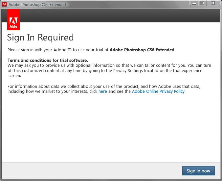
Task: Open the 'here' data collection link
Action: pos(103,91)
